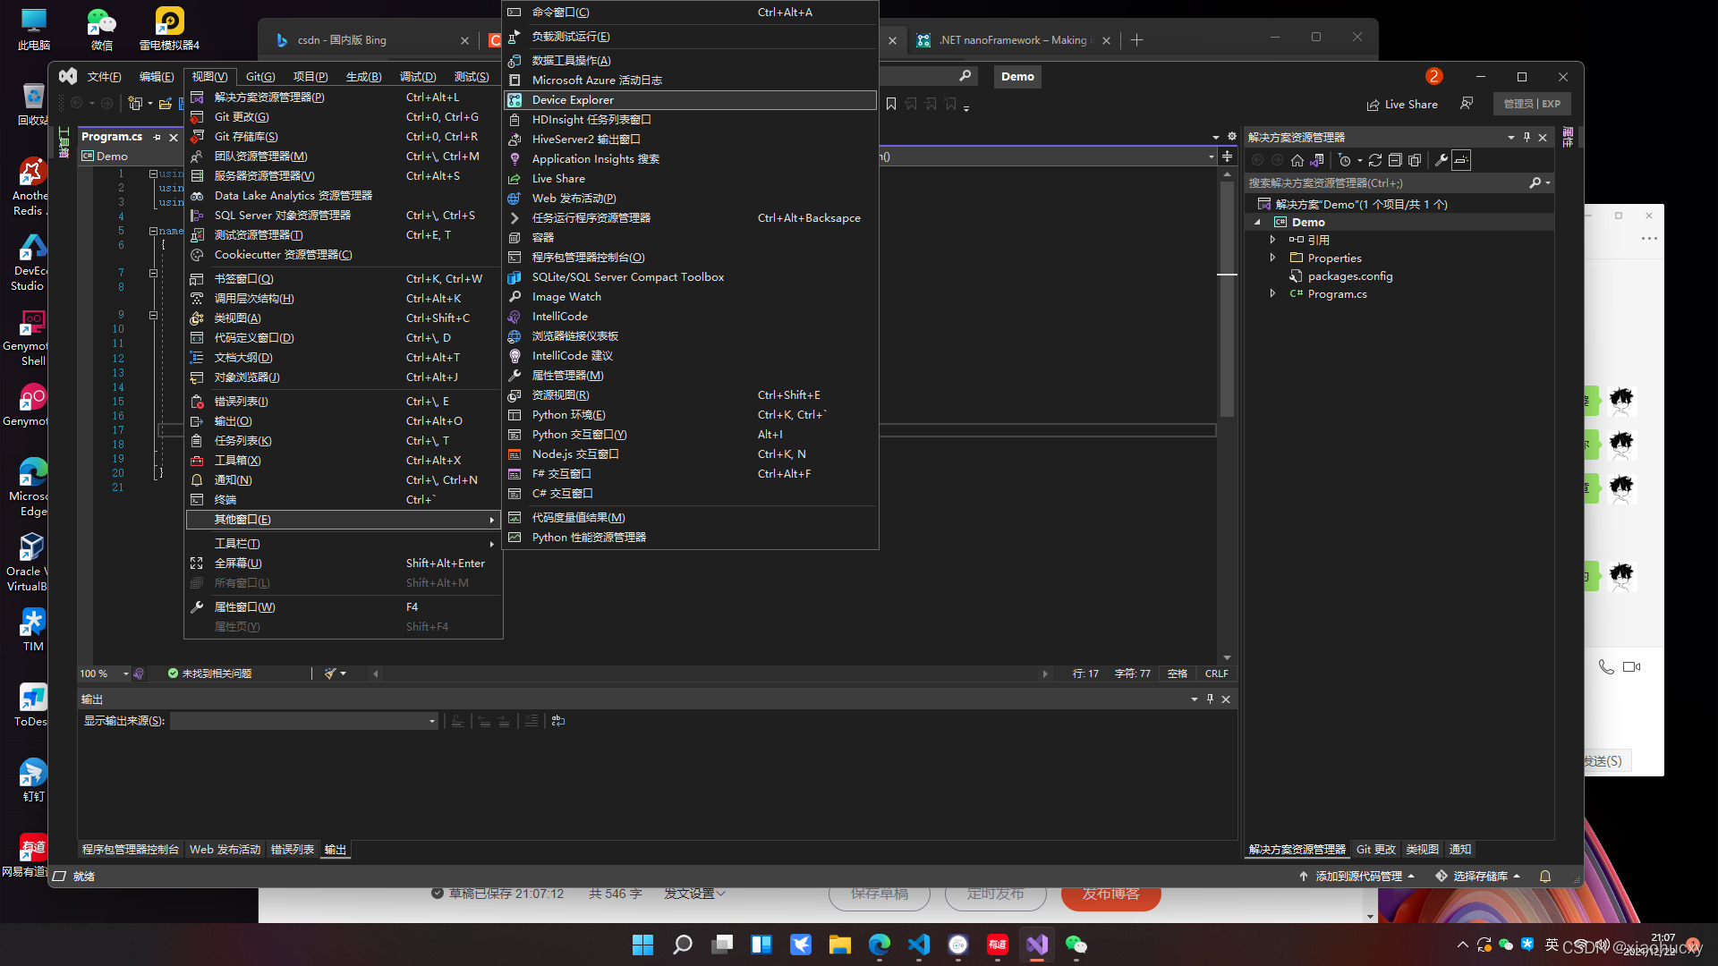The width and height of the screenshot is (1718, 966).
Task: Open the 显示输出来源 dropdown
Action: [432, 721]
